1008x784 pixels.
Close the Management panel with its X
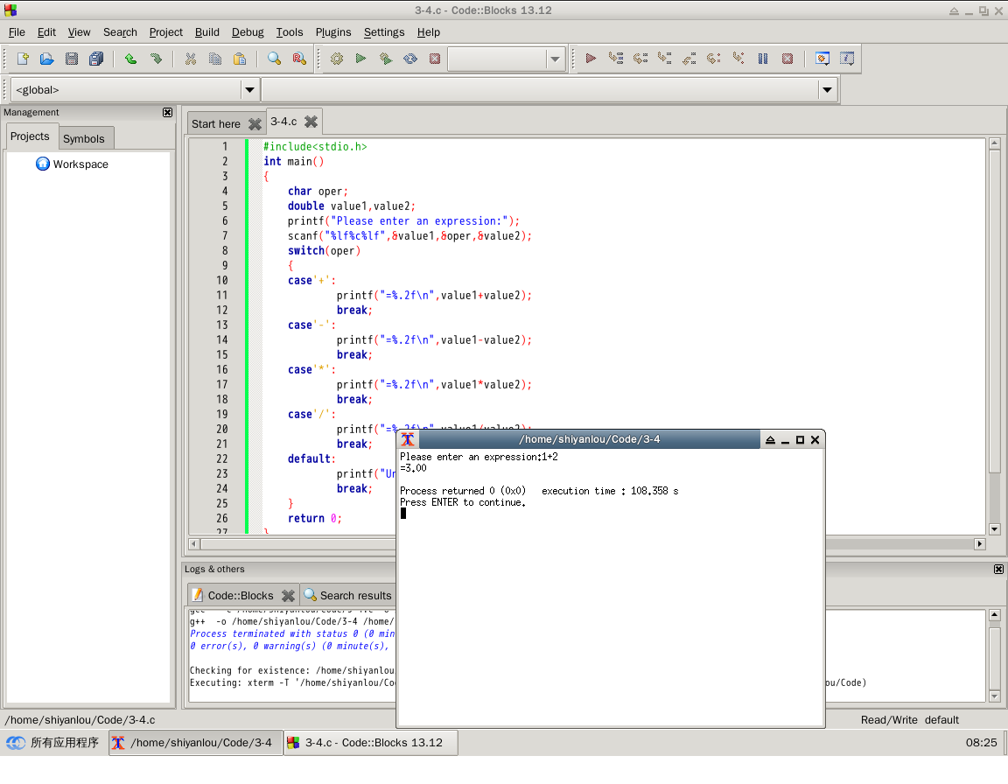click(168, 112)
